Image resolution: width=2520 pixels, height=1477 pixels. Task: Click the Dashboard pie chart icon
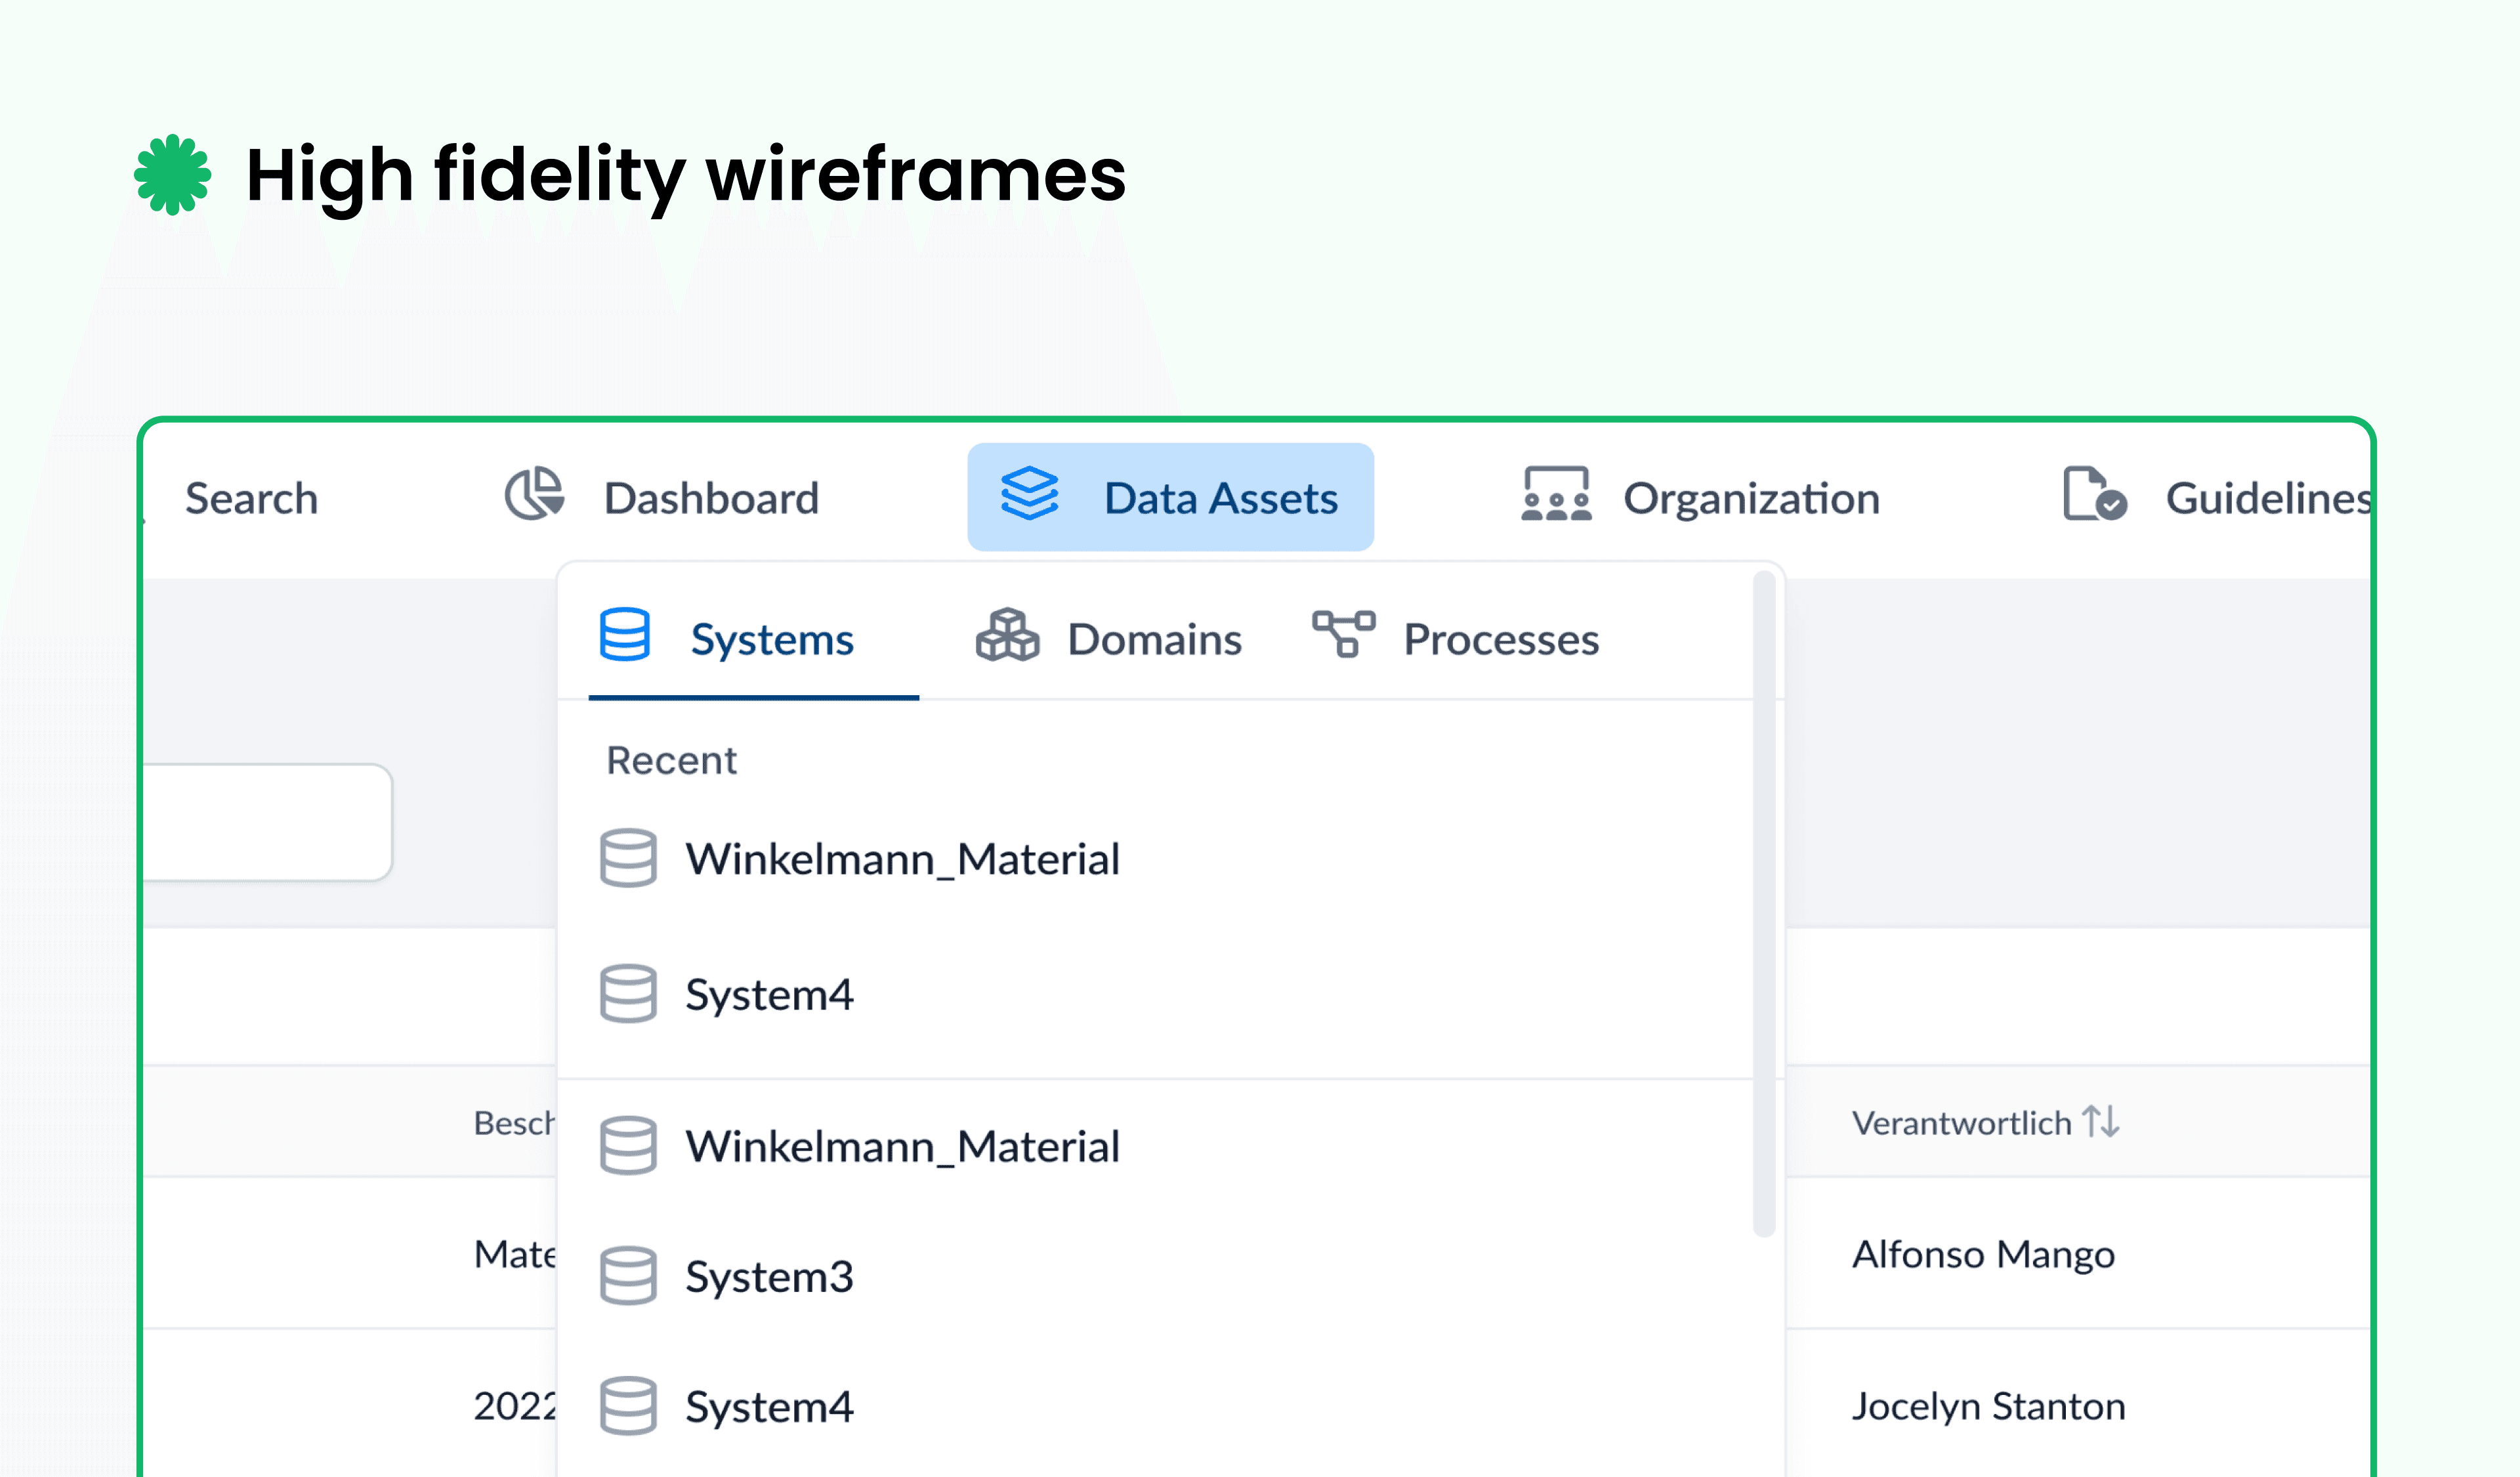point(534,494)
